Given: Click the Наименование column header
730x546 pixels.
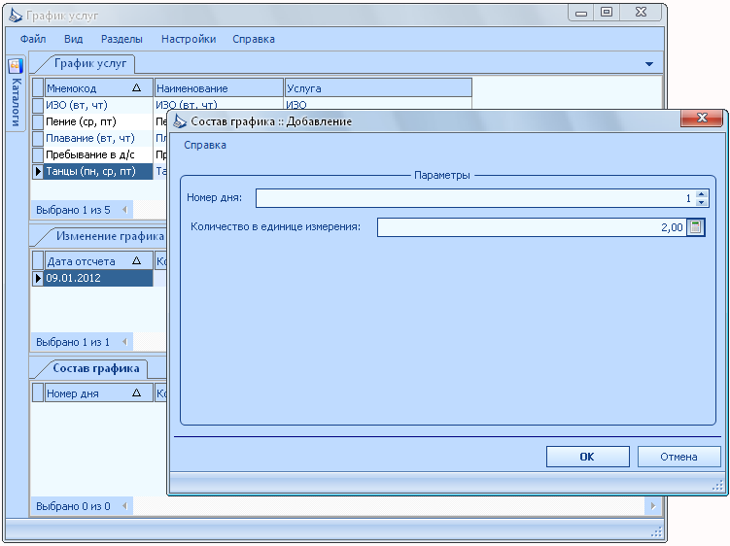Looking at the screenshot, I should (219, 88).
